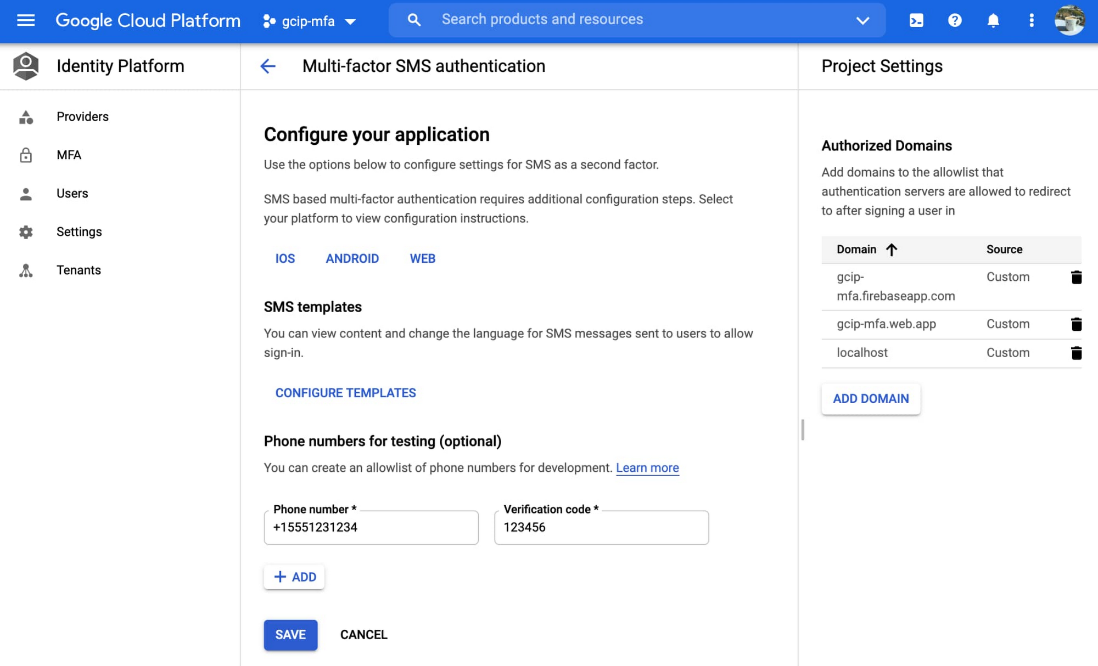The width and height of the screenshot is (1098, 666).
Task: Select the ANDROID platform tab
Action: click(352, 258)
